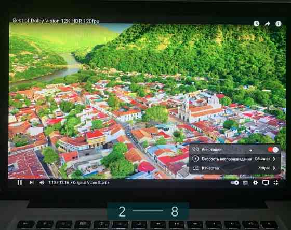The width and height of the screenshot is (291, 230).
Task: Share the video via arrow icon
Action: tap(267, 24)
